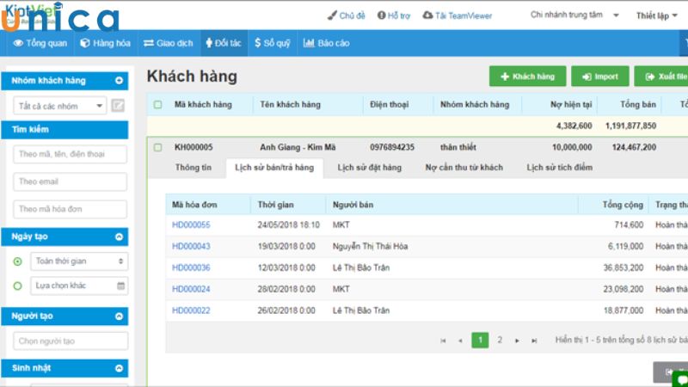
Task: Switch to Lịch sử tích điểm tab
Action: pyautogui.click(x=560, y=167)
